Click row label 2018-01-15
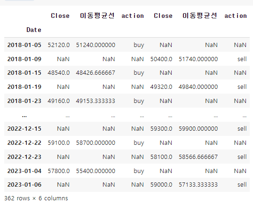The height and width of the screenshot is (205, 253). (24, 73)
